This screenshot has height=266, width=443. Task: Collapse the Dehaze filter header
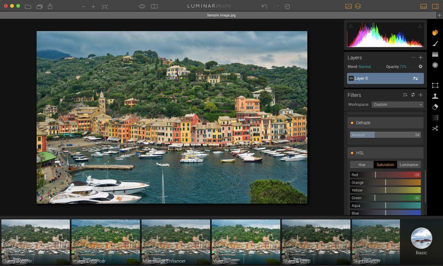pyautogui.click(x=385, y=123)
